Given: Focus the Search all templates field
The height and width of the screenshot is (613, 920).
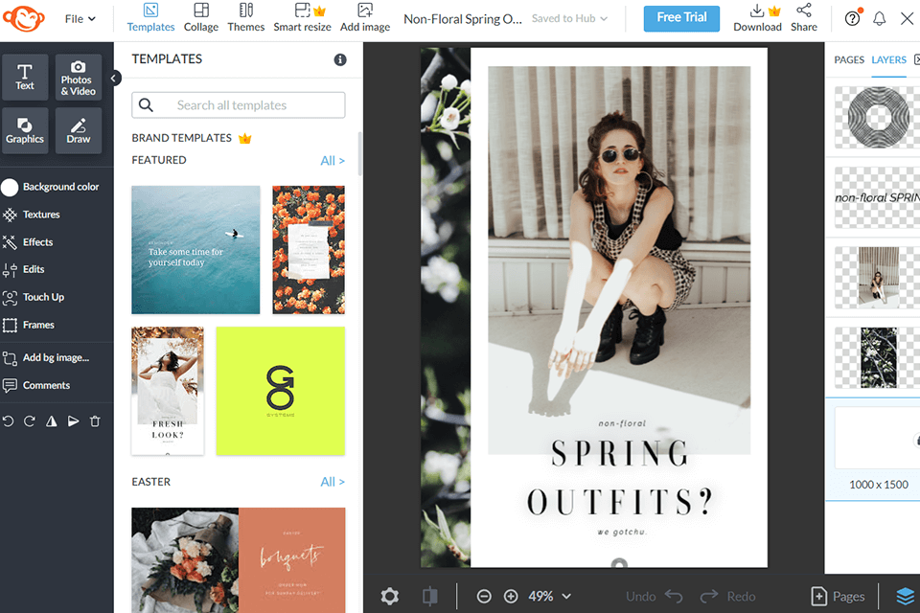Looking at the screenshot, I should [x=239, y=105].
